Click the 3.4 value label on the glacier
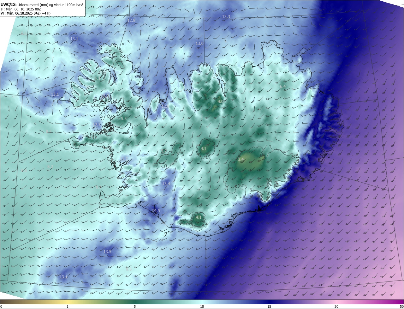404x309 pixels. 241,160
